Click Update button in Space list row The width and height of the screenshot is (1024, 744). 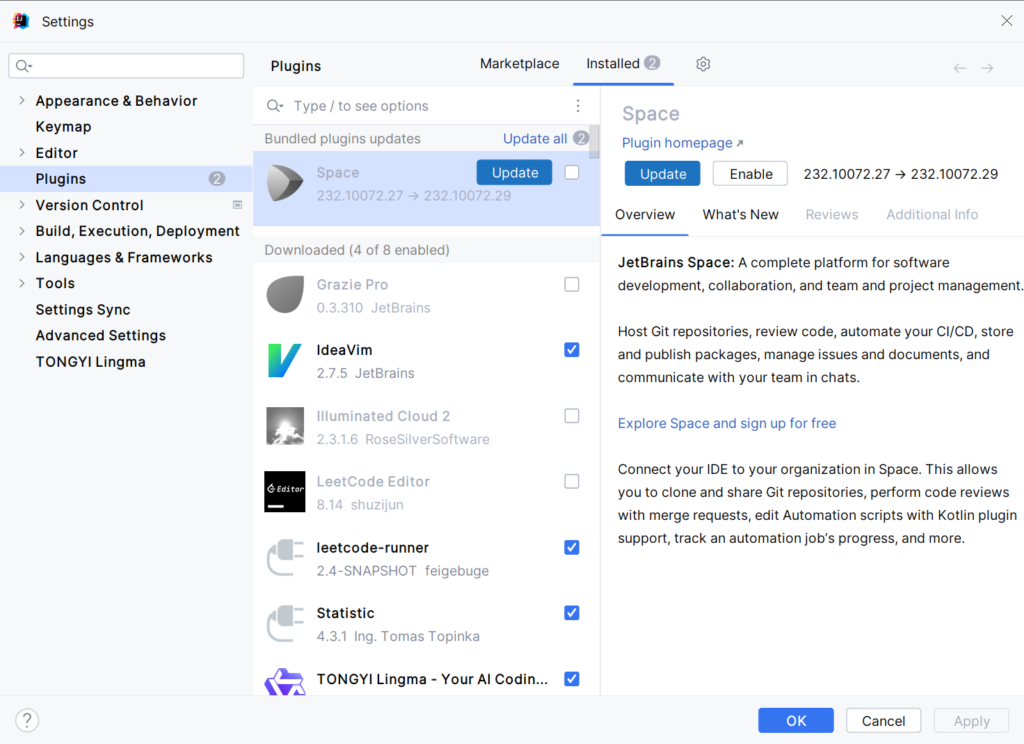click(x=515, y=173)
